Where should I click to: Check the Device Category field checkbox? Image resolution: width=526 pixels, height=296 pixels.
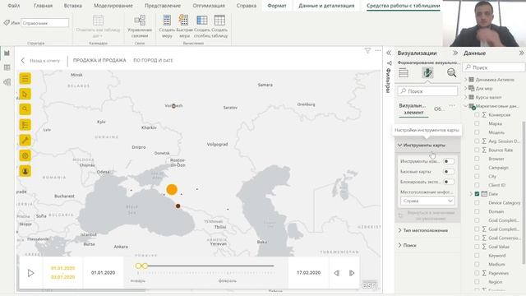click(477, 203)
